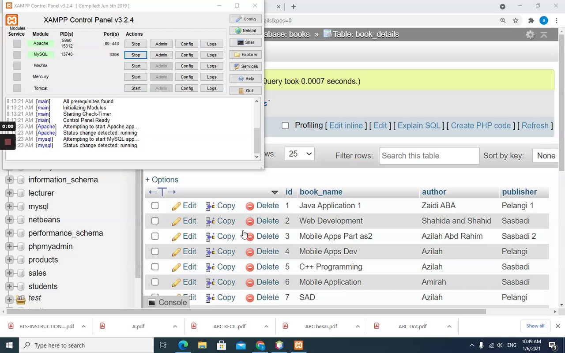Open XAMPP Explorer folder button
The width and height of the screenshot is (565, 353).
point(245,55)
